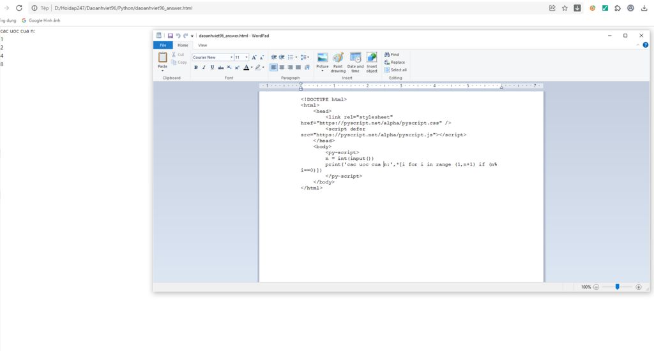
Task: Click the browser address bar URL
Action: (123, 8)
